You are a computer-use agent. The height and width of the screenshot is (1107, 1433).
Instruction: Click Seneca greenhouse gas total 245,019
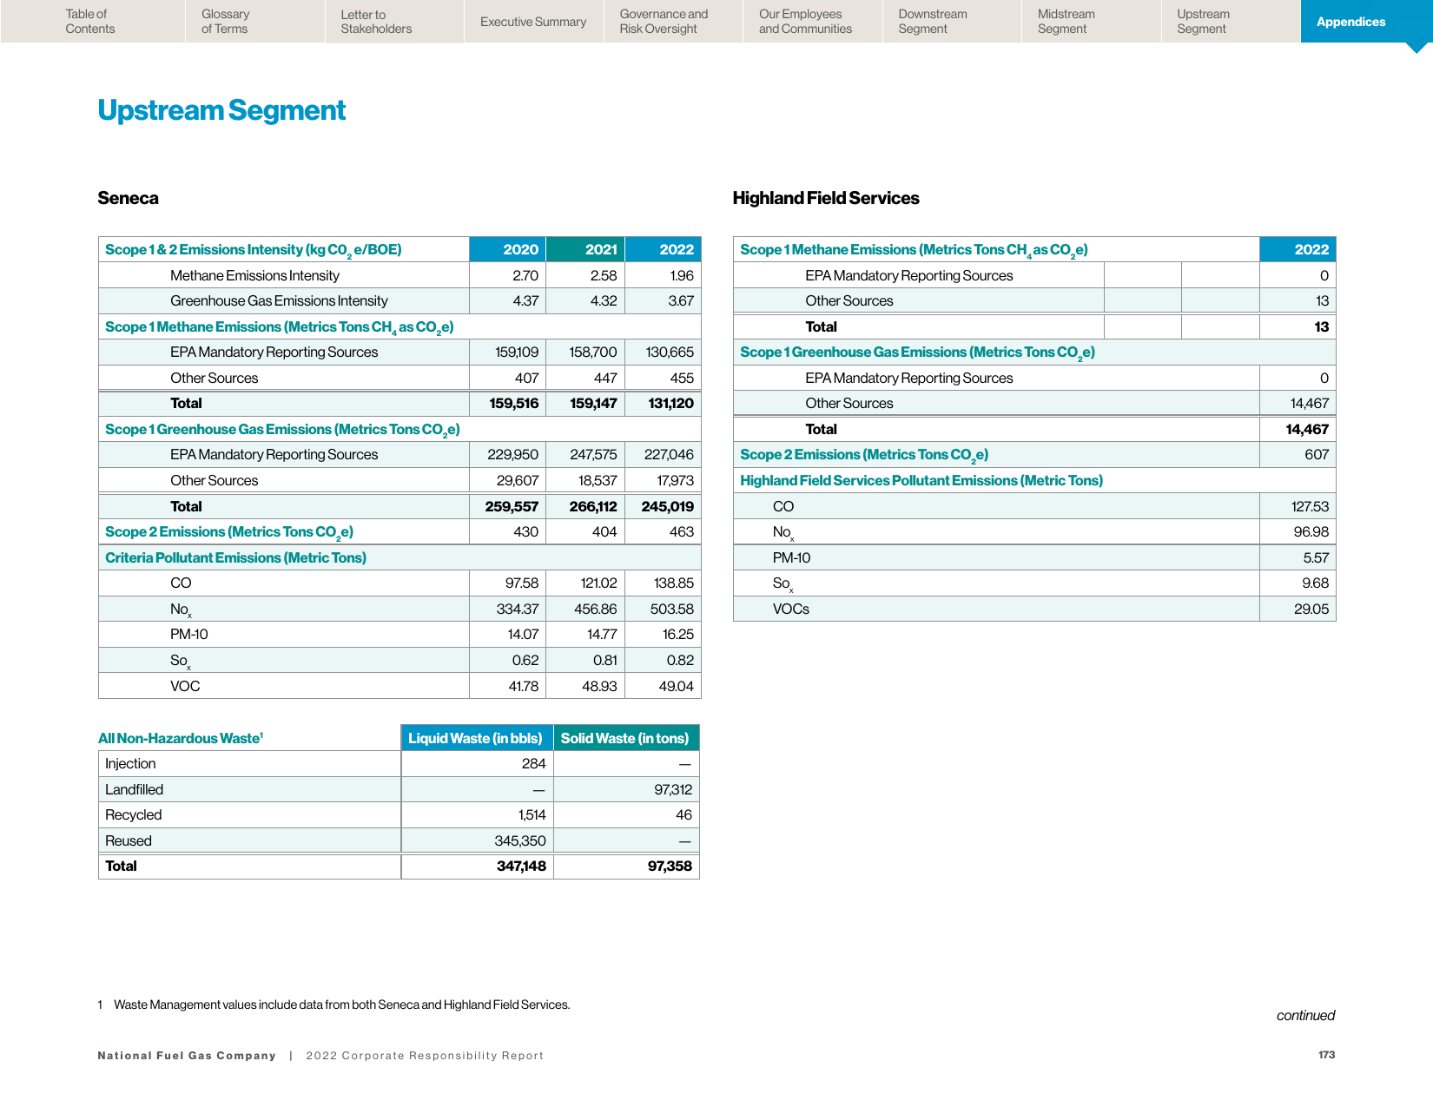(668, 506)
